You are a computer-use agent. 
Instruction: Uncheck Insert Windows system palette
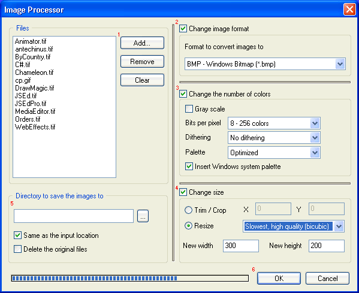tap(189, 167)
